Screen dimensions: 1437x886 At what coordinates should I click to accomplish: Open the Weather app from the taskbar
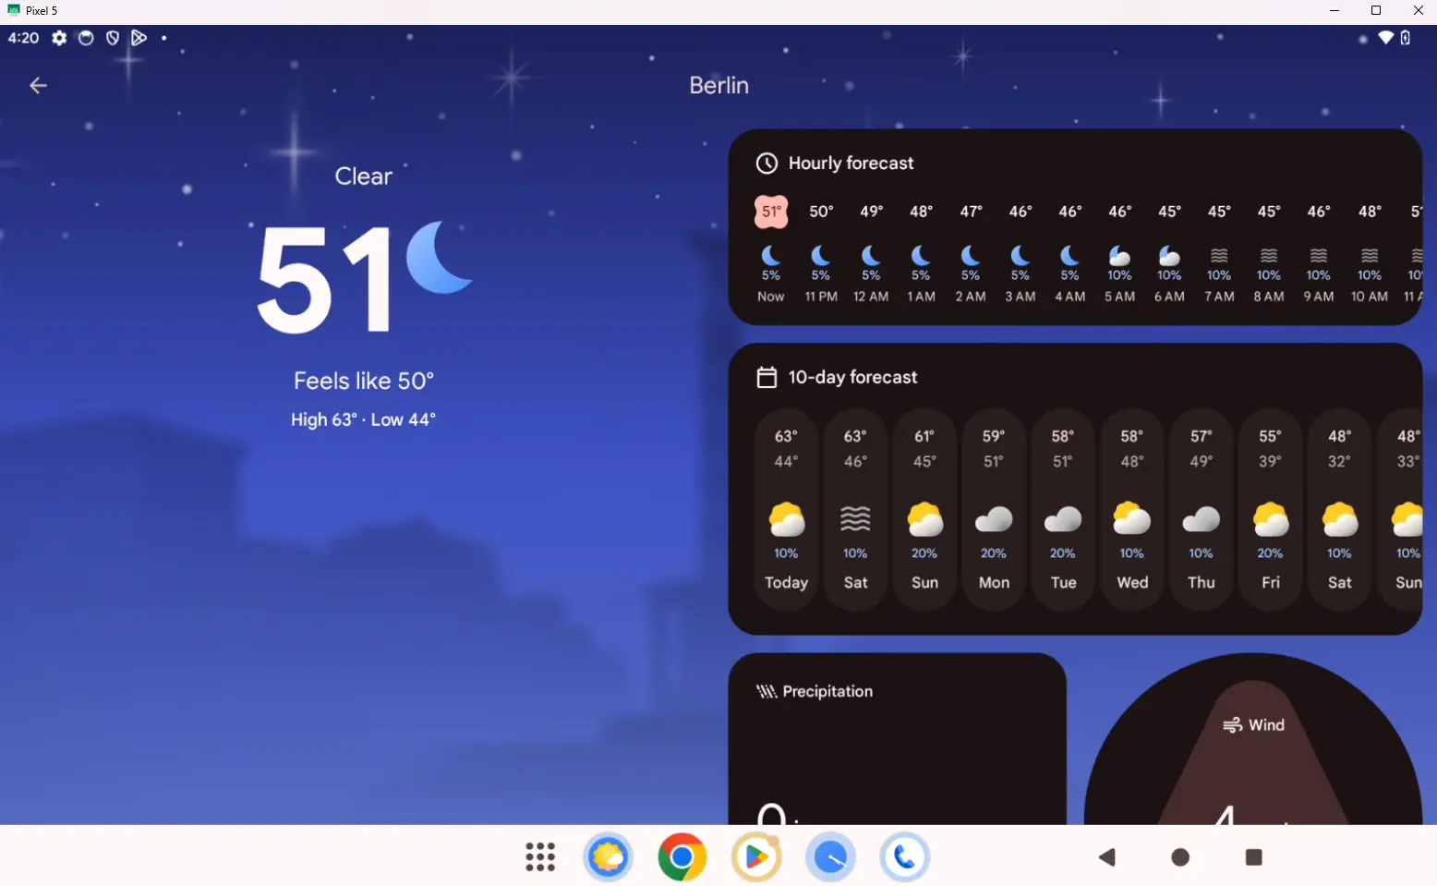pos(609,857)
